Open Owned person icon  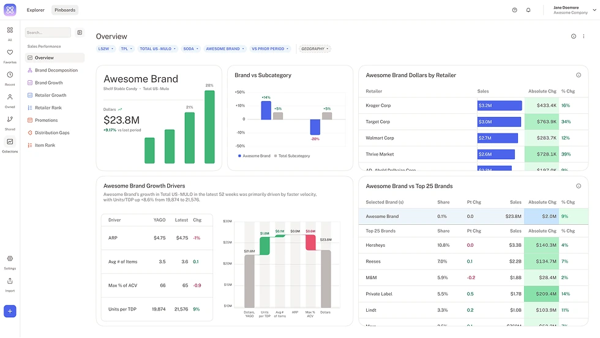10,97
